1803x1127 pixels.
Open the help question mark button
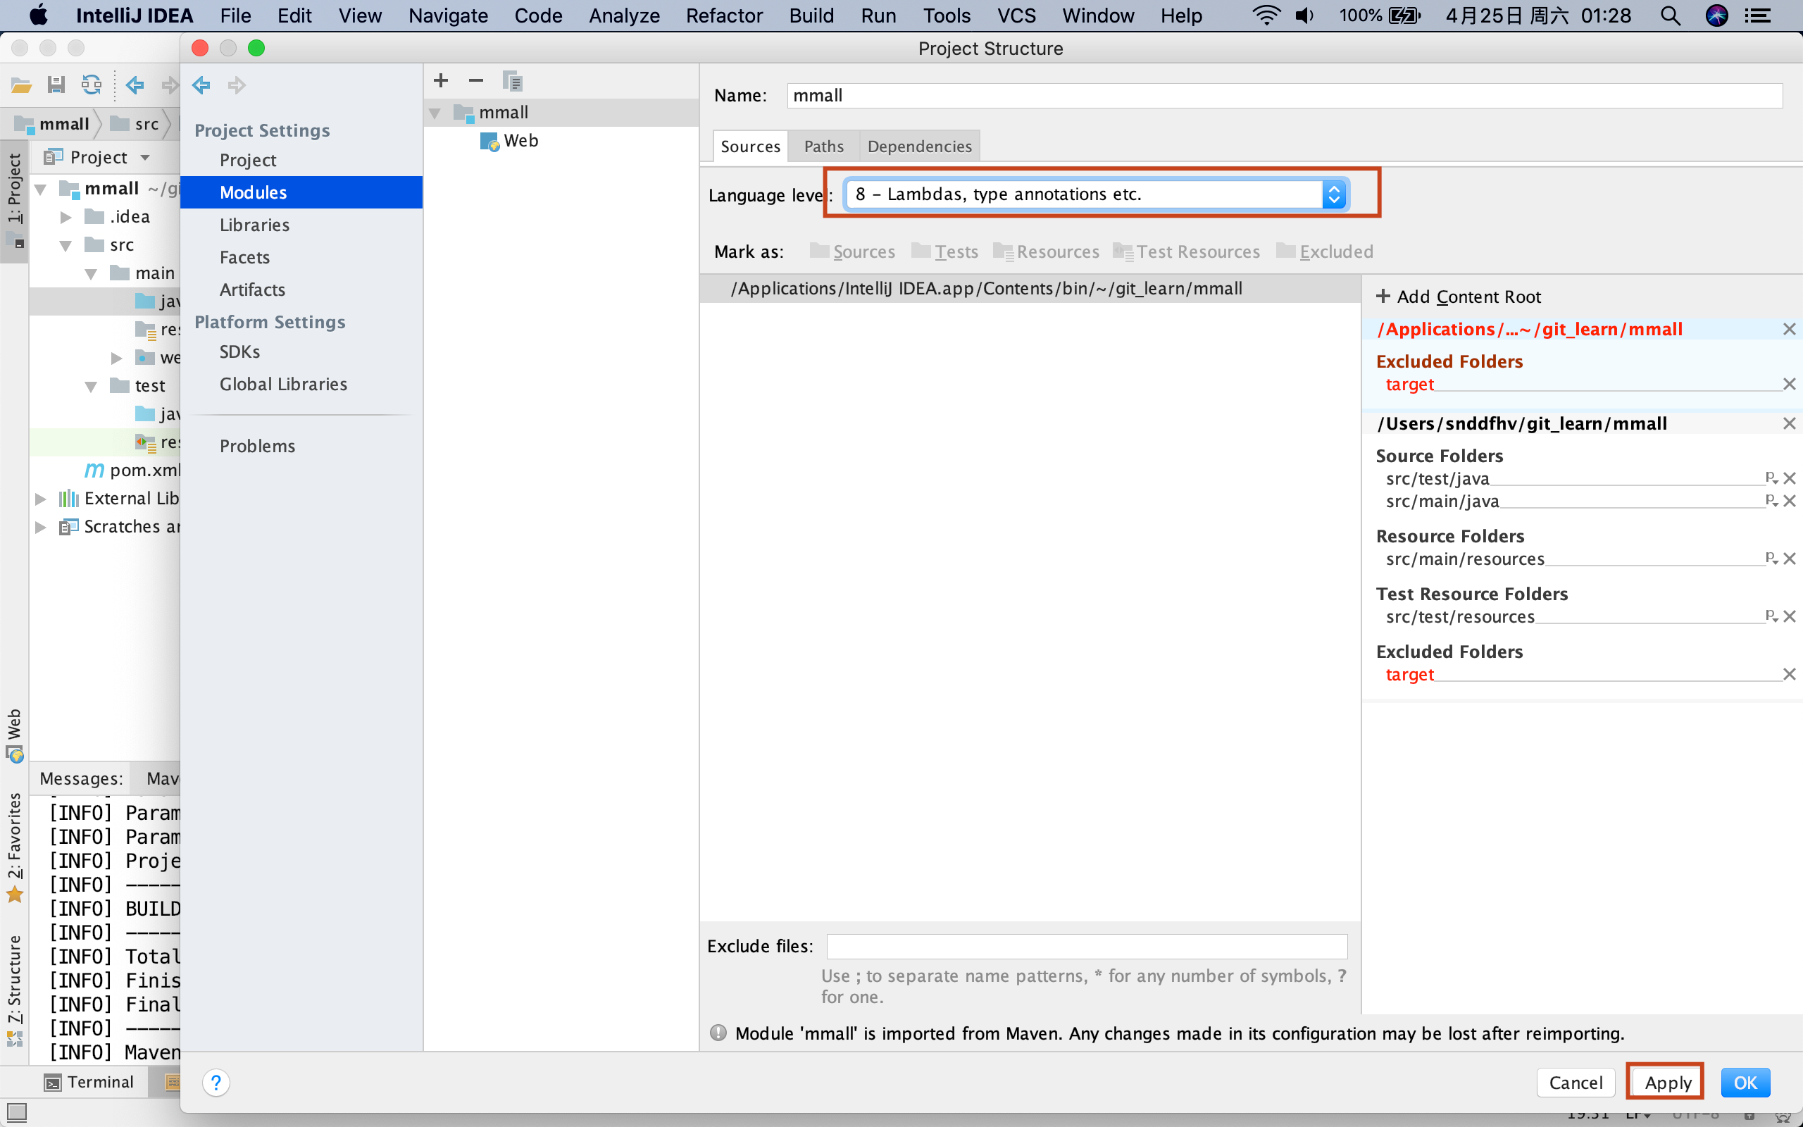click(216, 1083)
